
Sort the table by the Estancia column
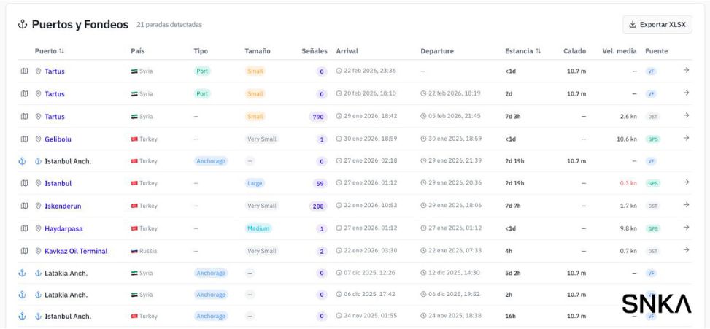point(522,51)
